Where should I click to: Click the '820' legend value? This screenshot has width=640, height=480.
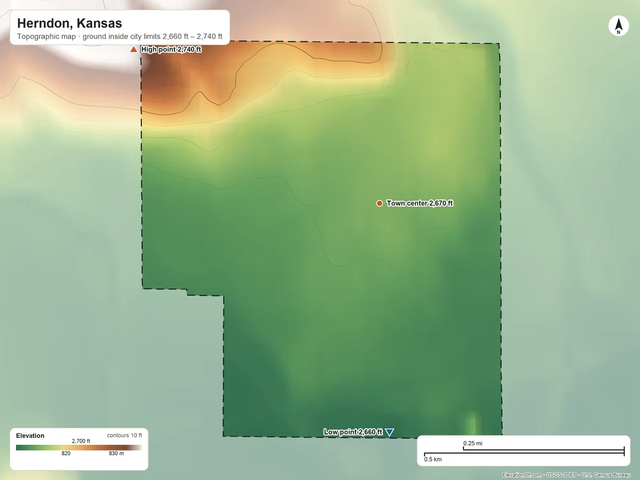coord(66,454)
